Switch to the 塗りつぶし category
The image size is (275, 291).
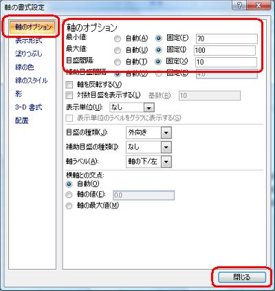point(29,54)
